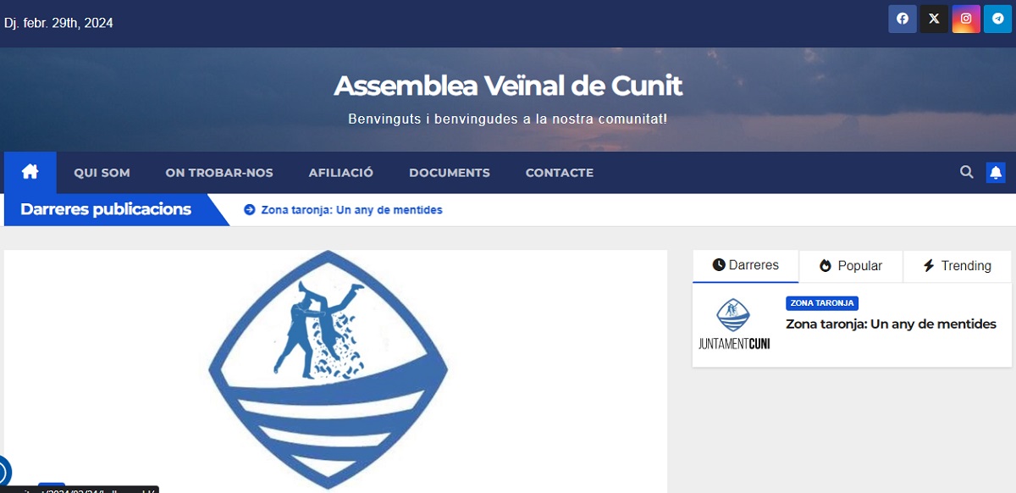
Task: Click the clock icon on the Darreres tab
Action: [721, 266]
